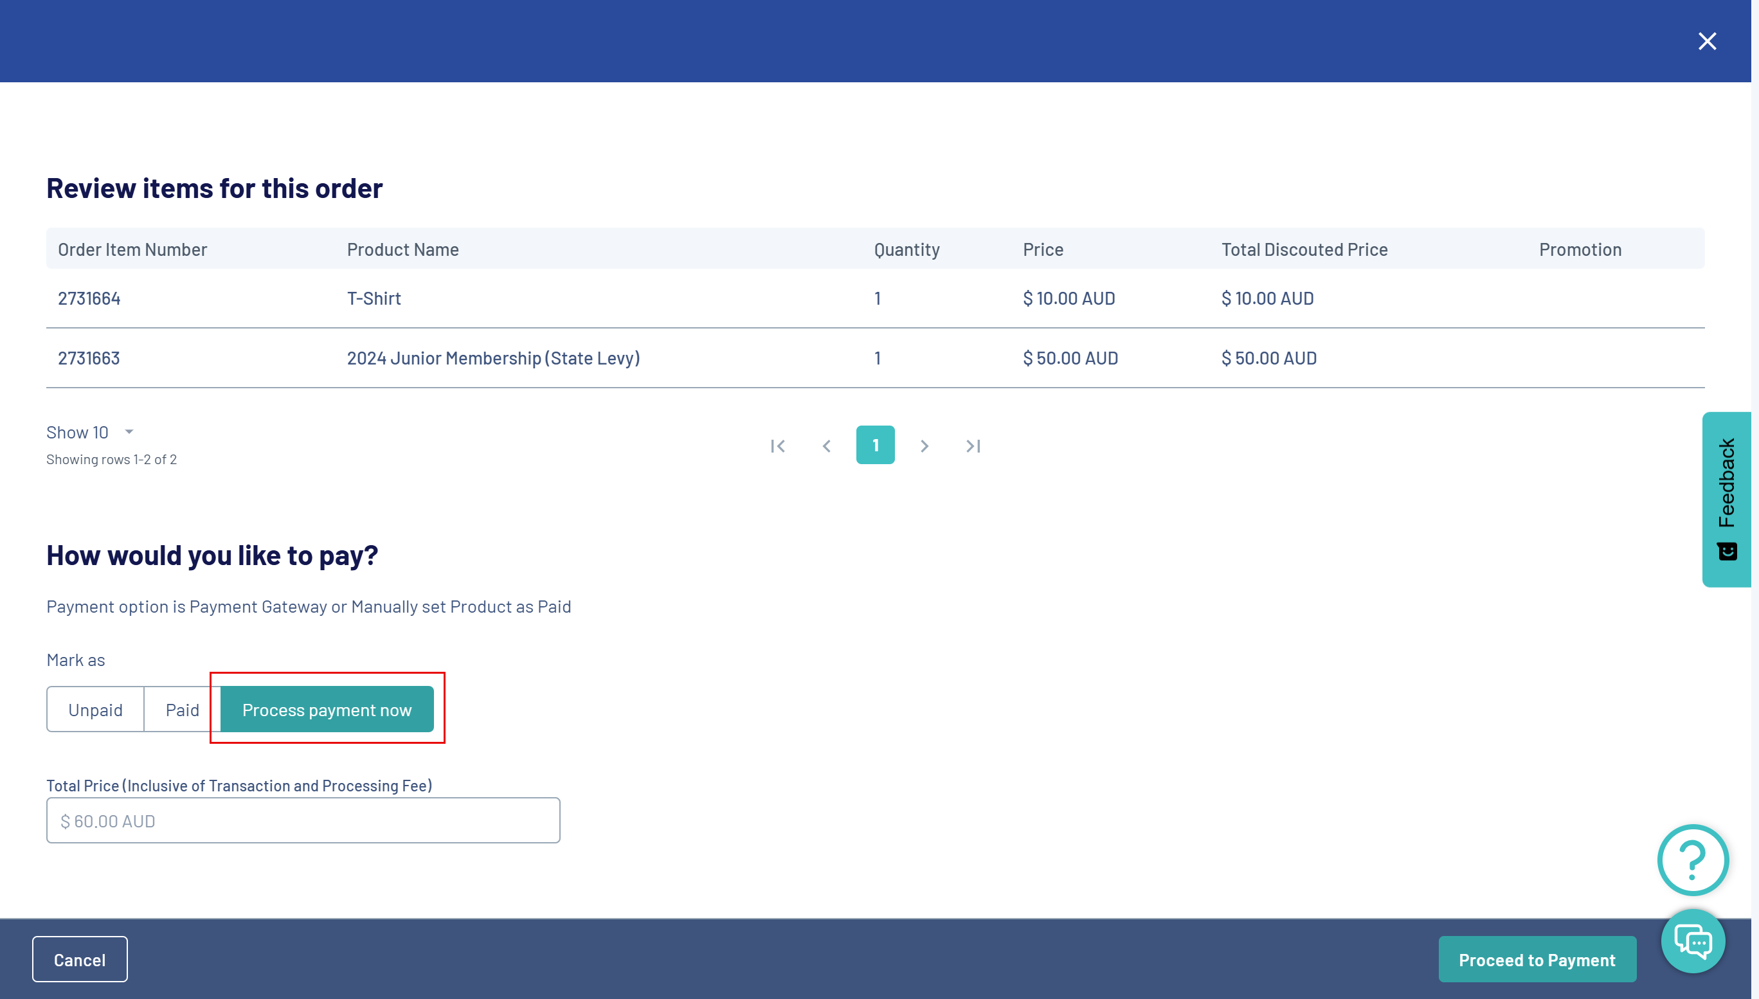Mark the order as Unpaid

(x=95, y=710)
